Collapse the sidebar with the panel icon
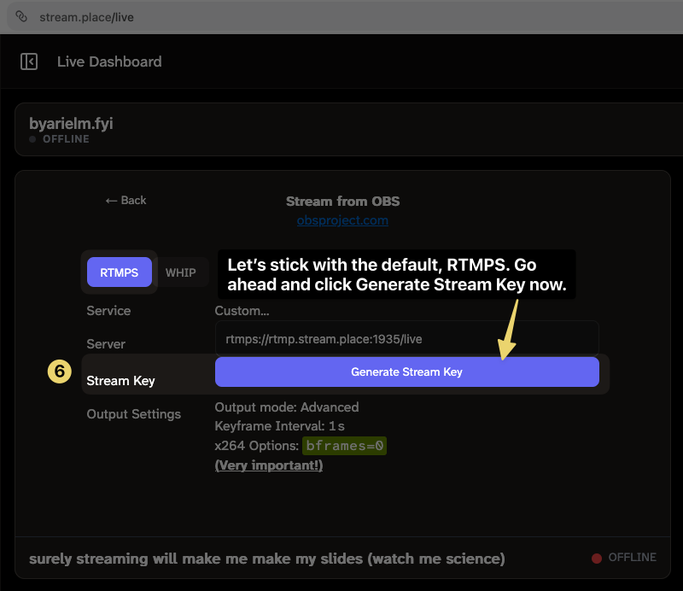Image resolution: width=683 pixels, height=591 pixels. (x=29, y=61)
